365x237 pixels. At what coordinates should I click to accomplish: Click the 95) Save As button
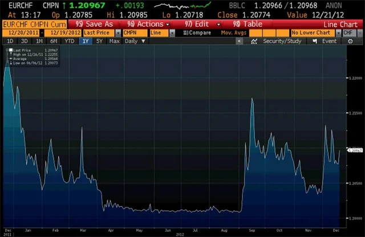click(x=94, y=24)
